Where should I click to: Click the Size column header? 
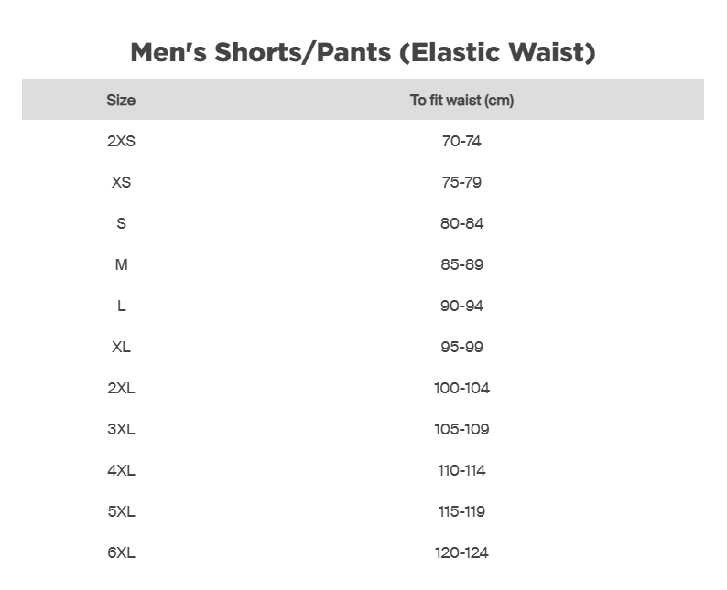121,100
